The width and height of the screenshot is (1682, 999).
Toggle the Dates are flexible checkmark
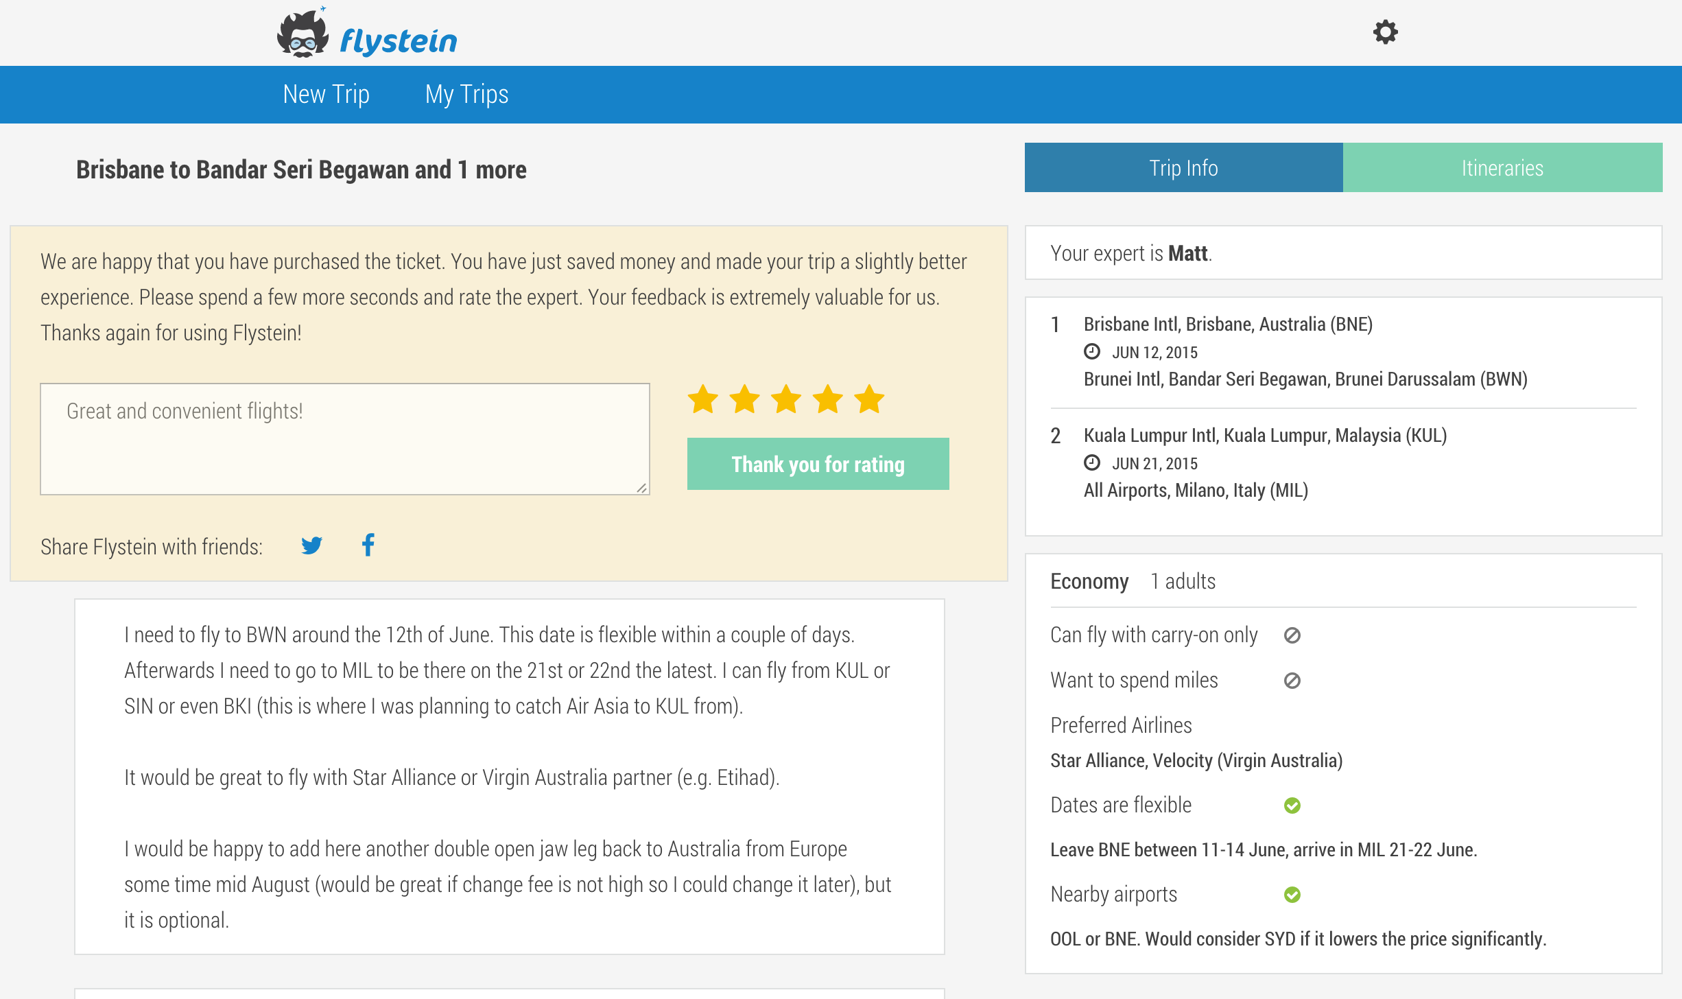click(x=1292, y=806)
